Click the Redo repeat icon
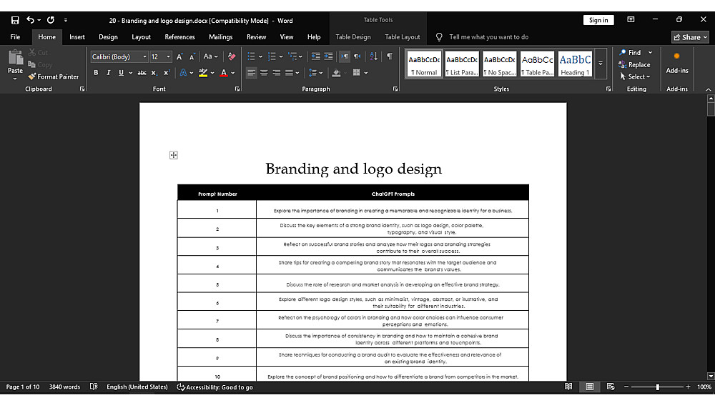 [51, 20]
